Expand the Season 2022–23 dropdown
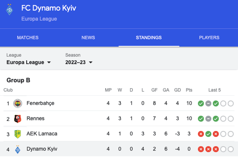This screenshot has height=163, width=238. click(79, 62)
